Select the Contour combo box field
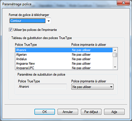 (30, 21)
